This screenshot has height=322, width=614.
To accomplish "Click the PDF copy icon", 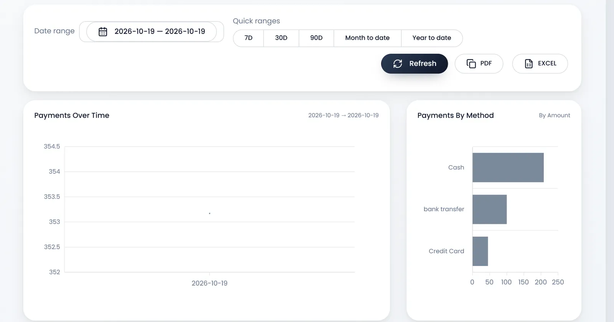I will pyautogui.click(x=471, y=64).
